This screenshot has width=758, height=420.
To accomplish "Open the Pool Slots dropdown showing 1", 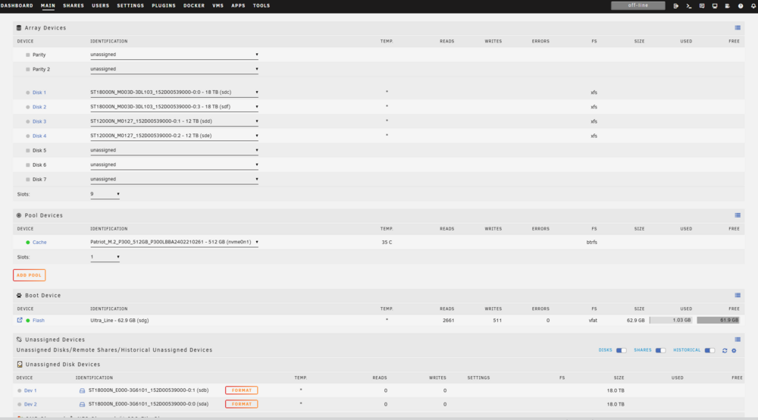I will click(x=105, y=257).
